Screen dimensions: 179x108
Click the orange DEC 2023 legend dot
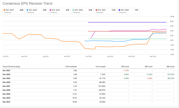tap(4, 10)
